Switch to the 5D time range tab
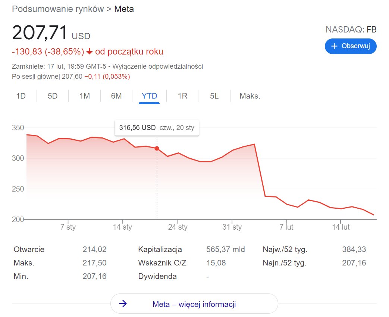 point(53,96)
